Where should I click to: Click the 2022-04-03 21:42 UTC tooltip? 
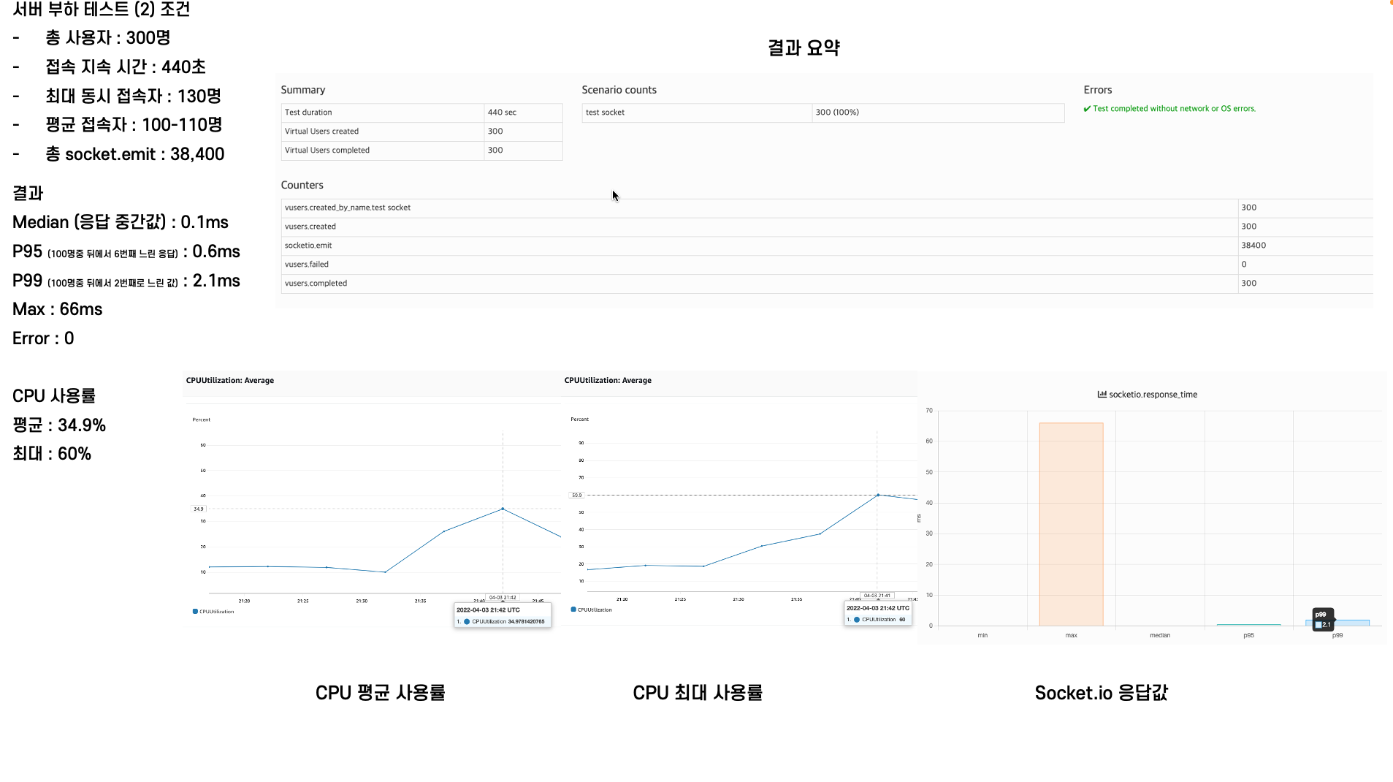click(x=487, y=609)
